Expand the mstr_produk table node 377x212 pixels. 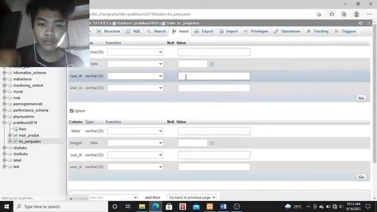(10, 135)
